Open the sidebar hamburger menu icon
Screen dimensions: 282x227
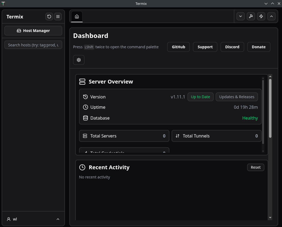(x=58, y=17)
